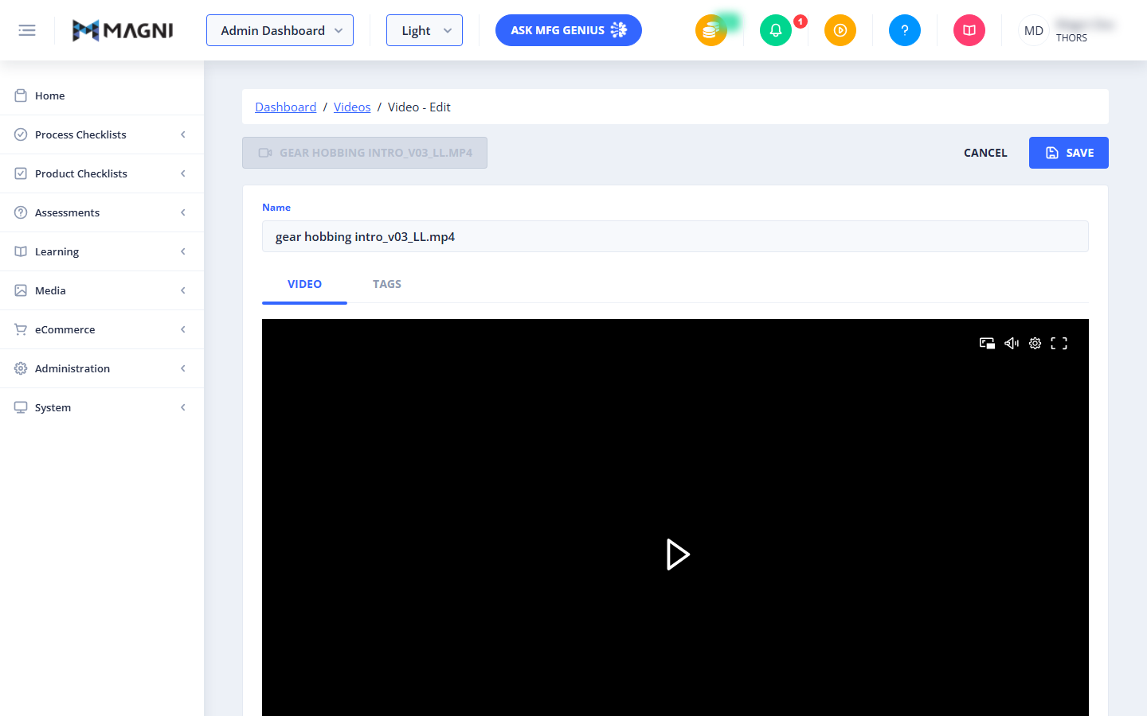Open Product Checklists menu item
The width and height of the screenshot is (1147, 716).
(102, 173)
